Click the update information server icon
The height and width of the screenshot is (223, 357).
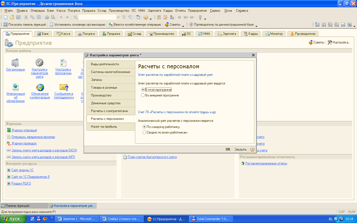pos(16,87)
